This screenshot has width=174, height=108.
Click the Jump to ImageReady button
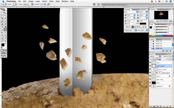4,56
